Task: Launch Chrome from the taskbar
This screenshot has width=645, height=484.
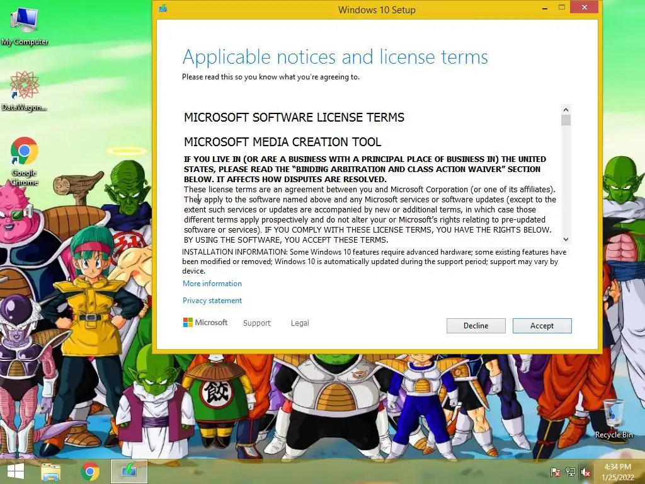Action: tap(90, 471)
